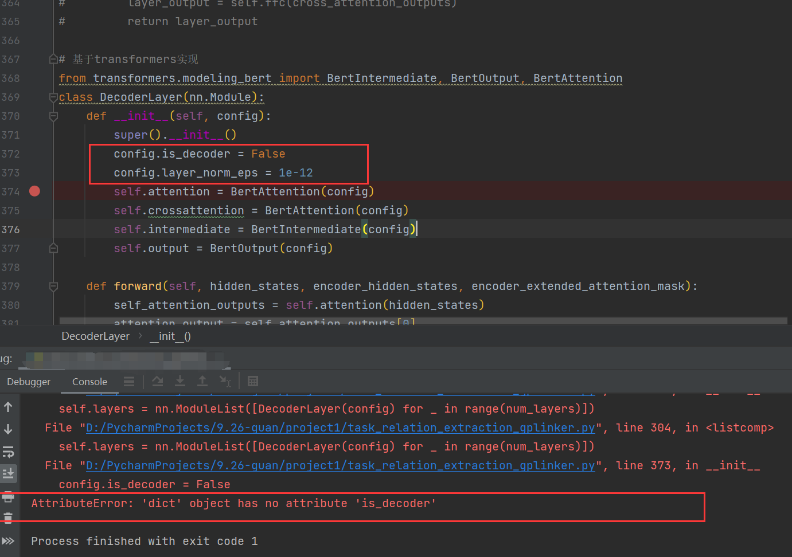The height and width of the screenshot is (557, 792).
Task: Click the print console output icon
Action: (x=8, y=496)
